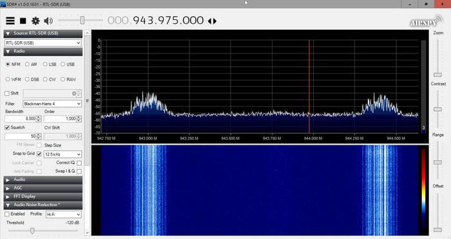Viewport: 451px width, 239px height.
Task: Disable the Squelch checkbox
Action: click(x=7, y=128)
